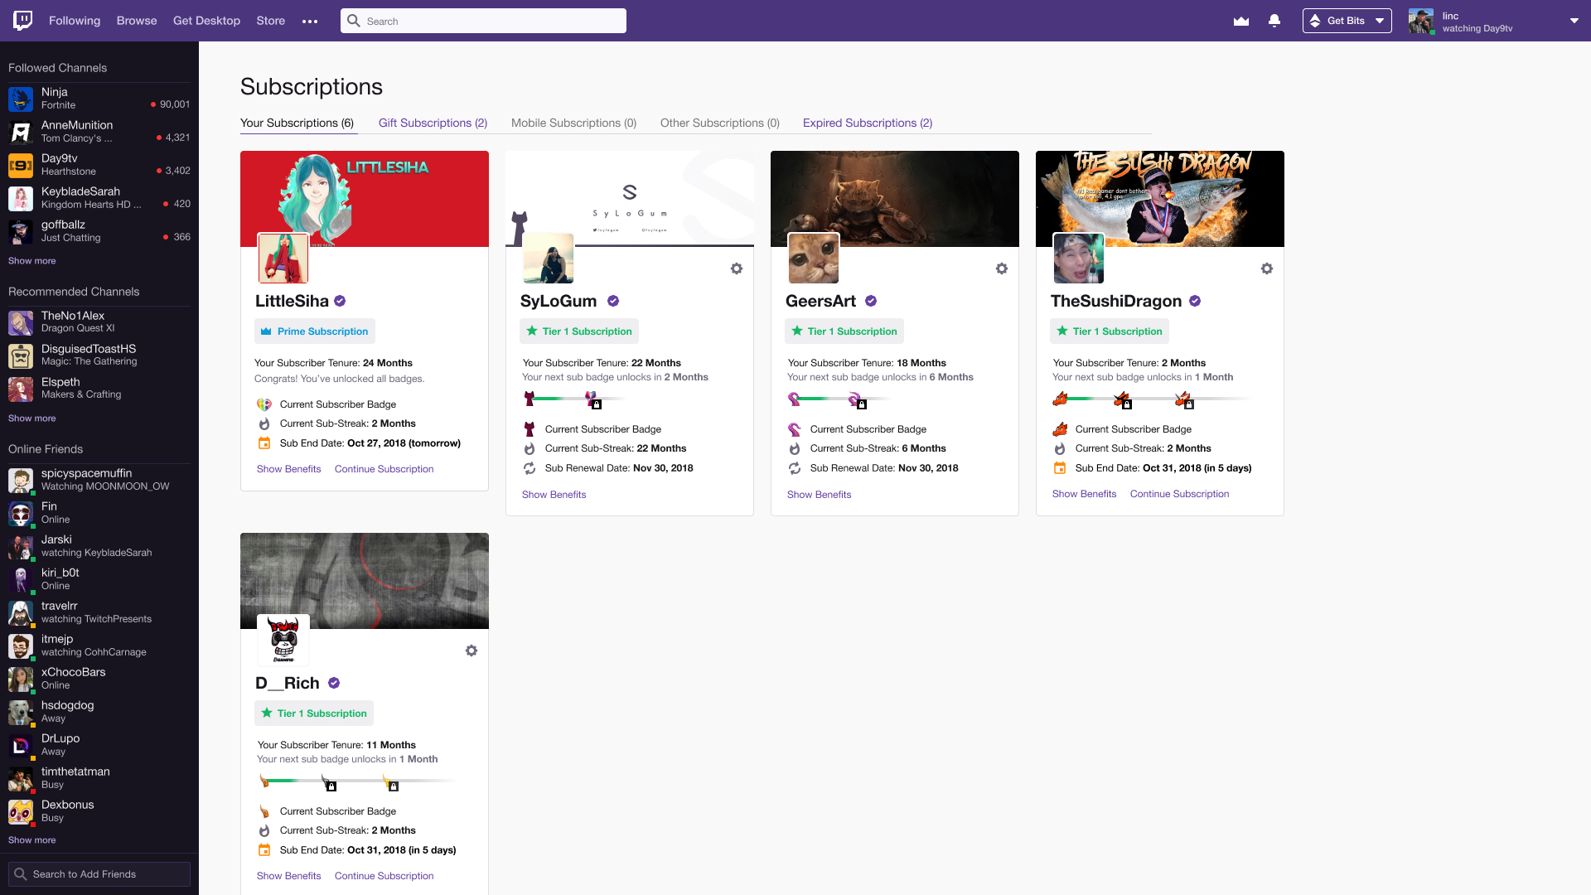Click Search to Add Friends field
This screenshot has height=895, width=1591.
point(99,874)
